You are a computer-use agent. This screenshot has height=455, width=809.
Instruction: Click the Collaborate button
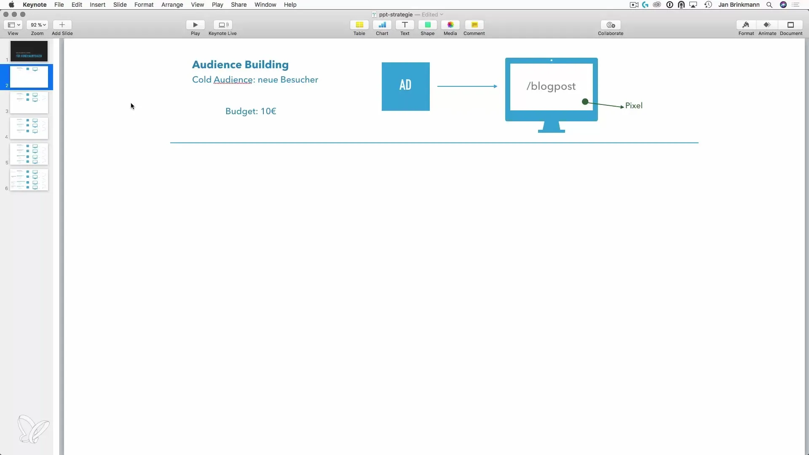(611, 25)
